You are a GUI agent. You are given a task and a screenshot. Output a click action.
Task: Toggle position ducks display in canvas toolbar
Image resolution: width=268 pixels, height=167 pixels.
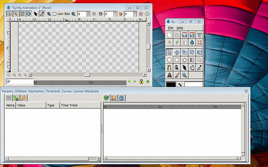9,14
